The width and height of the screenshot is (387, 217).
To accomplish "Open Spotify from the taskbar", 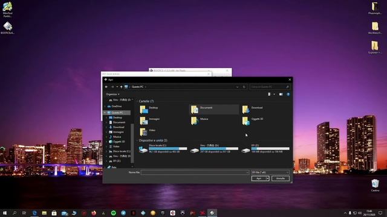I will 114,213.
